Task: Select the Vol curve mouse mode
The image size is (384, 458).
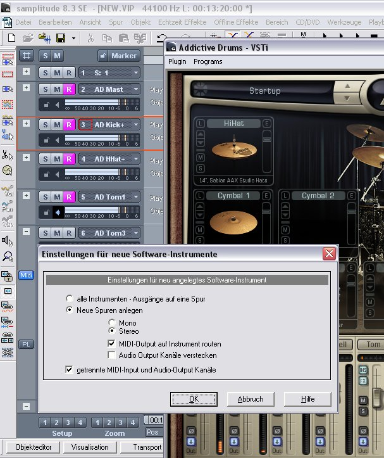Action: (8, 191)
